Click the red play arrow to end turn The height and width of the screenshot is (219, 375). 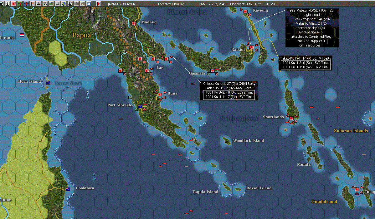(x=98, y=3)
